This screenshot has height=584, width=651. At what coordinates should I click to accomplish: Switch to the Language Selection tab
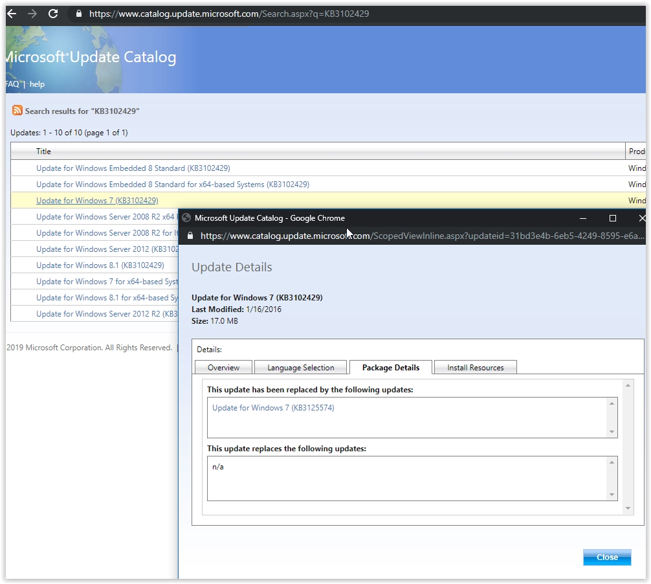click(301, 368)
